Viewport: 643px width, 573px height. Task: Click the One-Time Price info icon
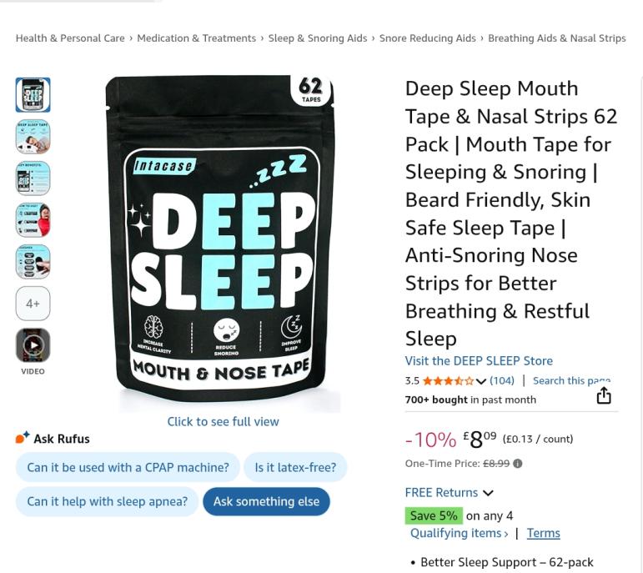517,464
